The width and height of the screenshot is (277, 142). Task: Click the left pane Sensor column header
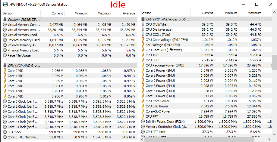point(21,13)
